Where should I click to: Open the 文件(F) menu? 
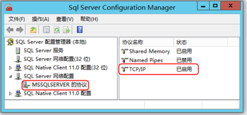click(17, 20)
